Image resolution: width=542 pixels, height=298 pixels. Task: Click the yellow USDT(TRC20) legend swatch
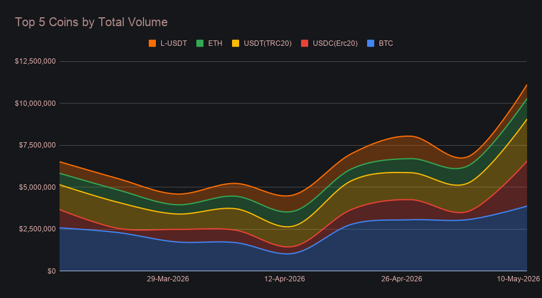[236, 43]
